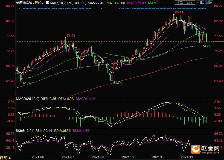224x160 pixels.
Task: Click the 61.74 low price label
Action: pyautogui.click(x=117, y=82)
